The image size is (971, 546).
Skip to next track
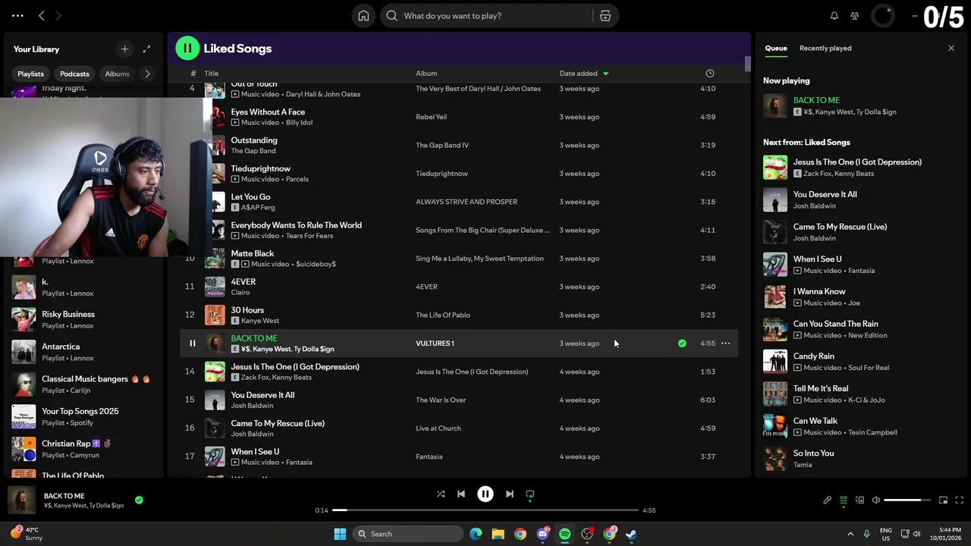coord(510,494)
